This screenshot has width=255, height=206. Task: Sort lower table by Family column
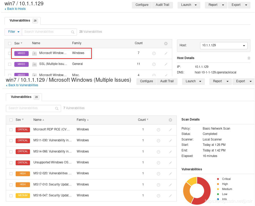[x=83, y=120]
